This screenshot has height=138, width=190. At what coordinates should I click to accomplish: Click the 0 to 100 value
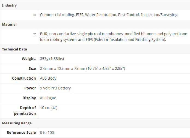pyautogui.click(x=47, y=133)
